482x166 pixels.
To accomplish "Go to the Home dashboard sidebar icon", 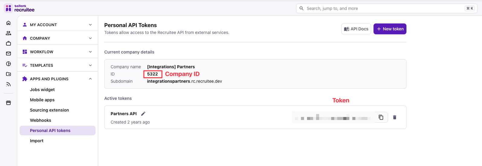I will (x=8, y=23).
